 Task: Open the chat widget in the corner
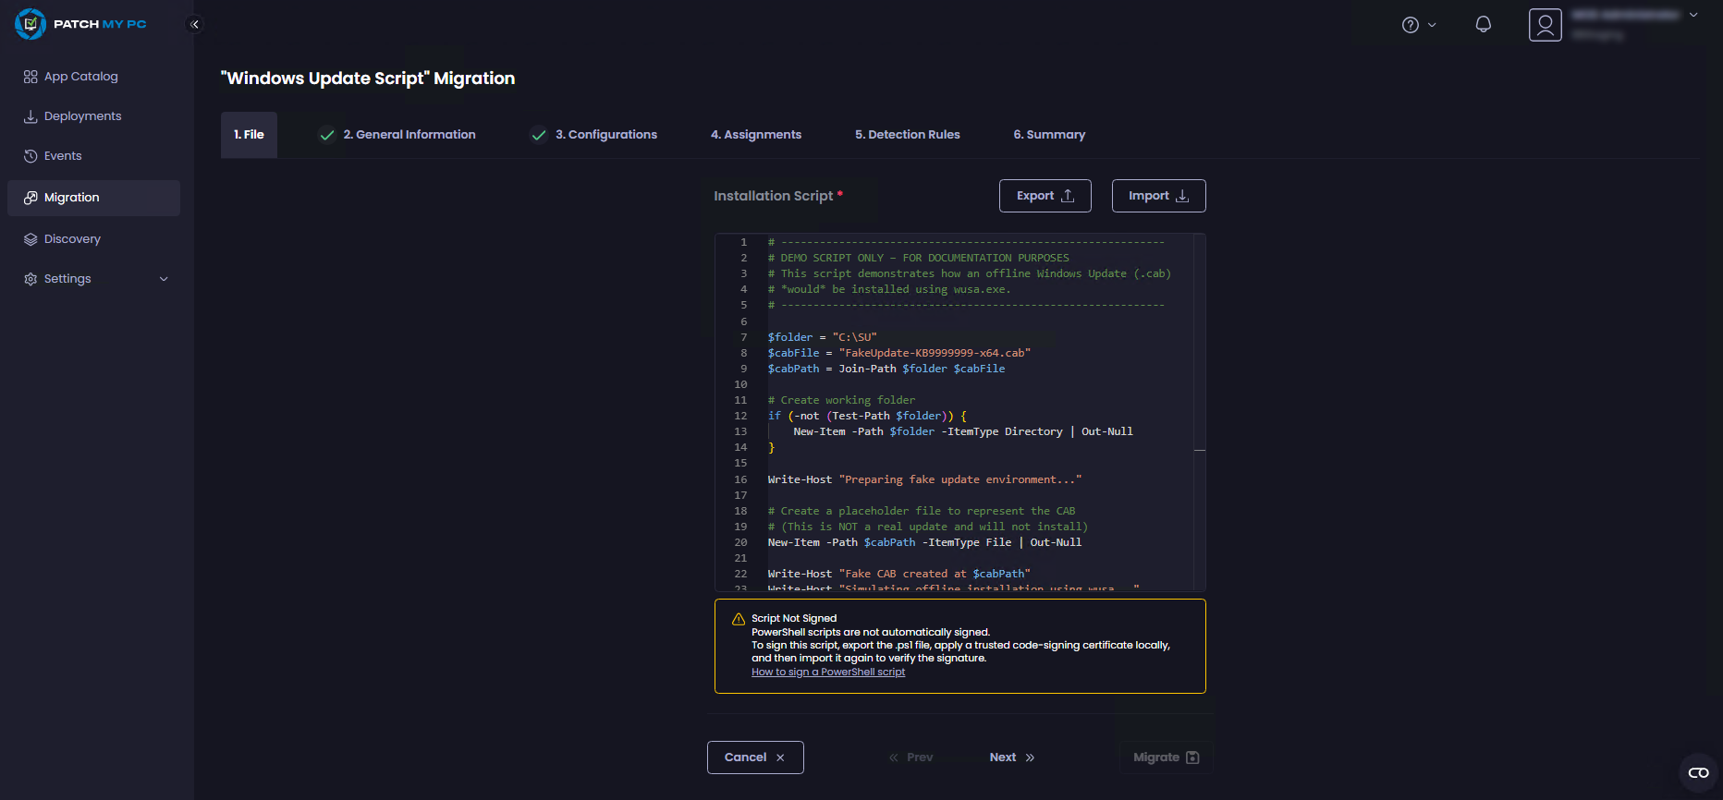coord(1699,773)
